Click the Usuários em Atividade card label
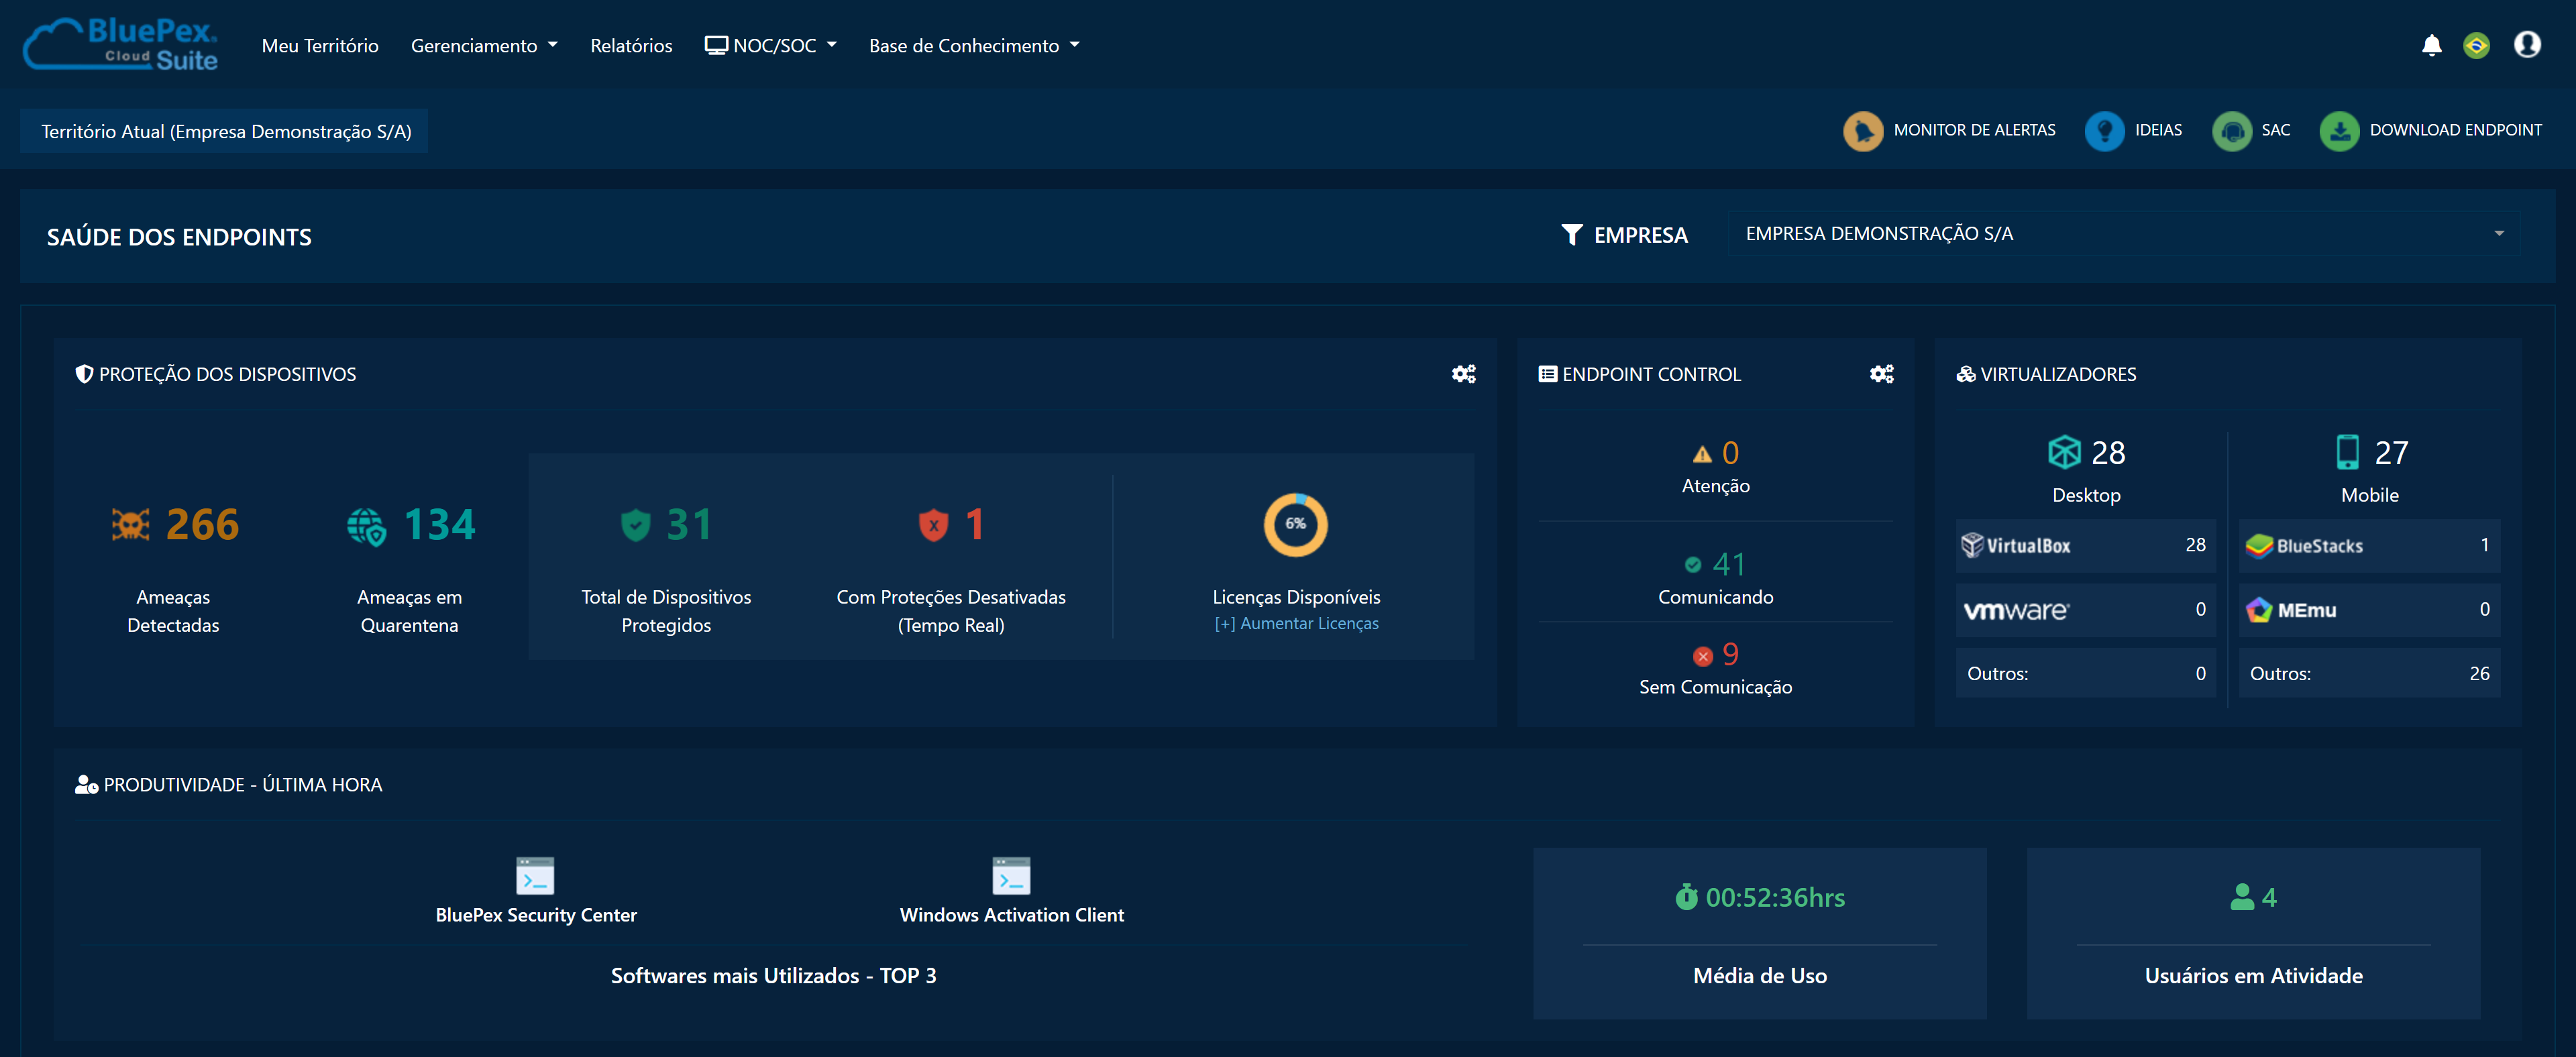 (2253, 976)
